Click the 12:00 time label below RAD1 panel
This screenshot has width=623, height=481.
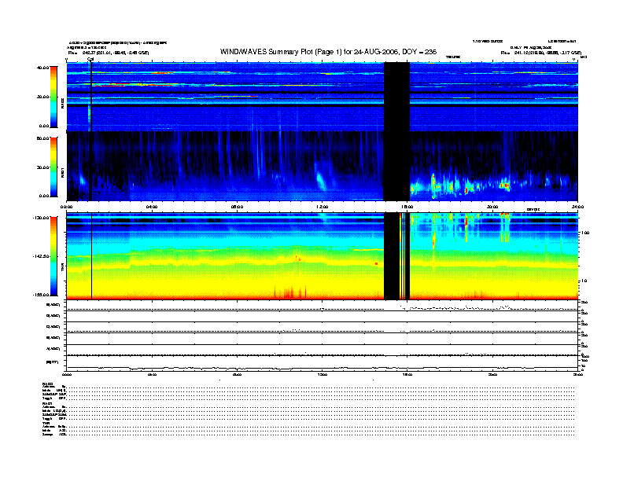pyautogui.click(x=323, y=207)
